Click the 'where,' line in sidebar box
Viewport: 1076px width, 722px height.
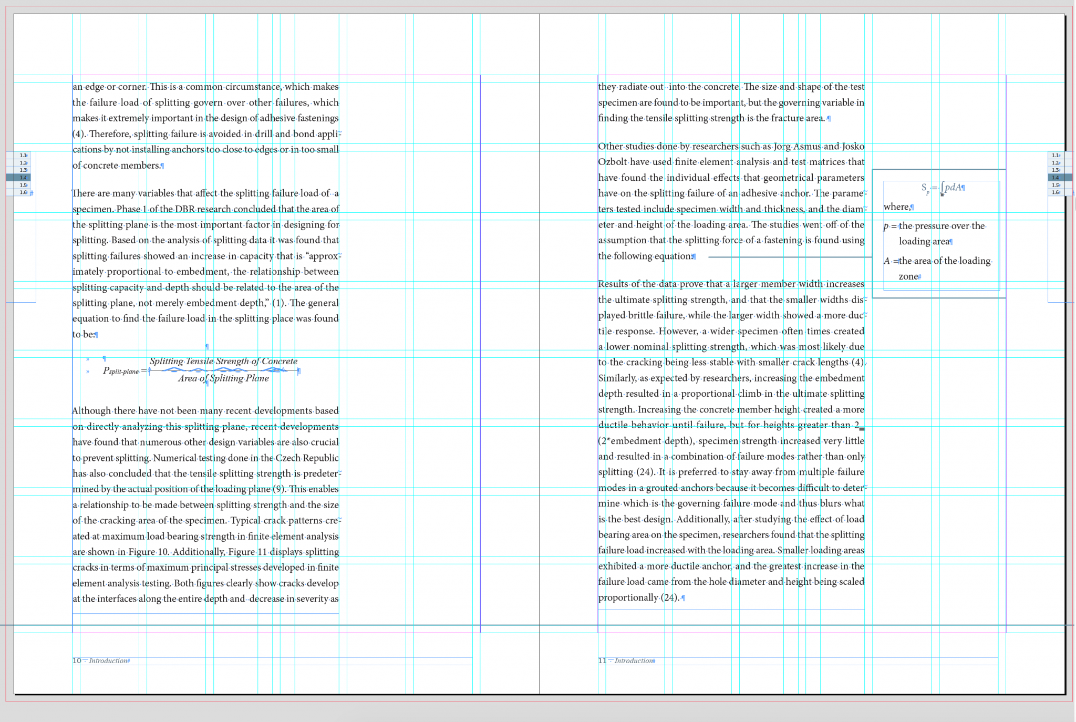tap(897, 207)
